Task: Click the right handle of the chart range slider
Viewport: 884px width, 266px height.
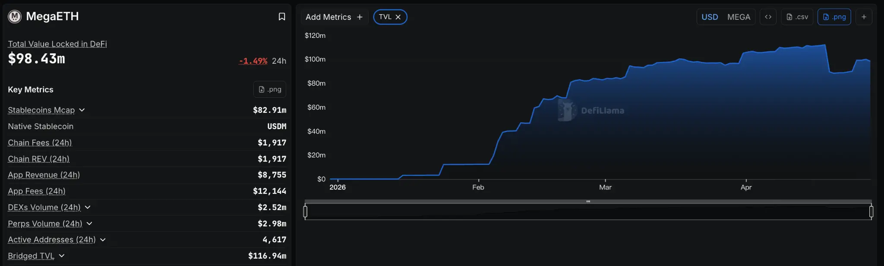Action: [x=871, y=211]
